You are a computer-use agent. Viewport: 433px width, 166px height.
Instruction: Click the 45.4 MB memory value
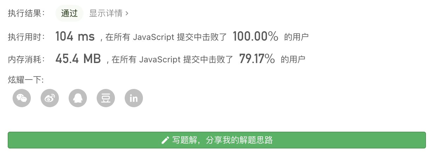click(x=78, y=59)
